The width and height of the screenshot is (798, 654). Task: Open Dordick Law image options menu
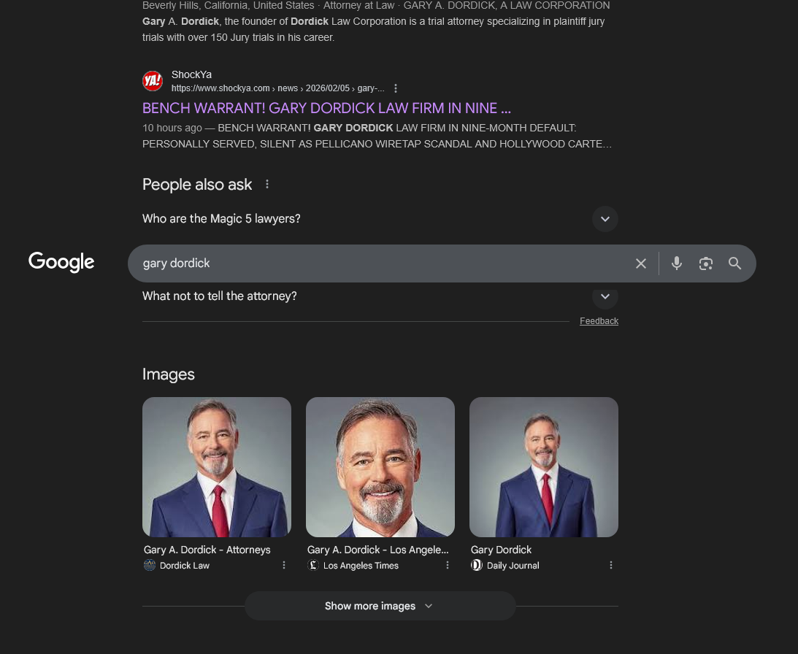(x=284, y=565)
